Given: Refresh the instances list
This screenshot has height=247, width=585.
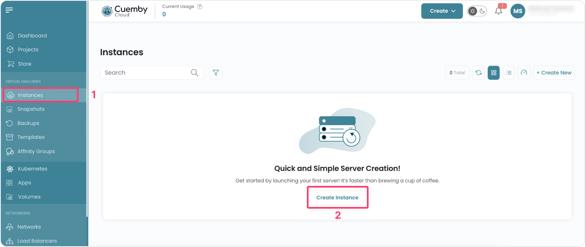Looking at the screenshot, I should tap(478, 72).
